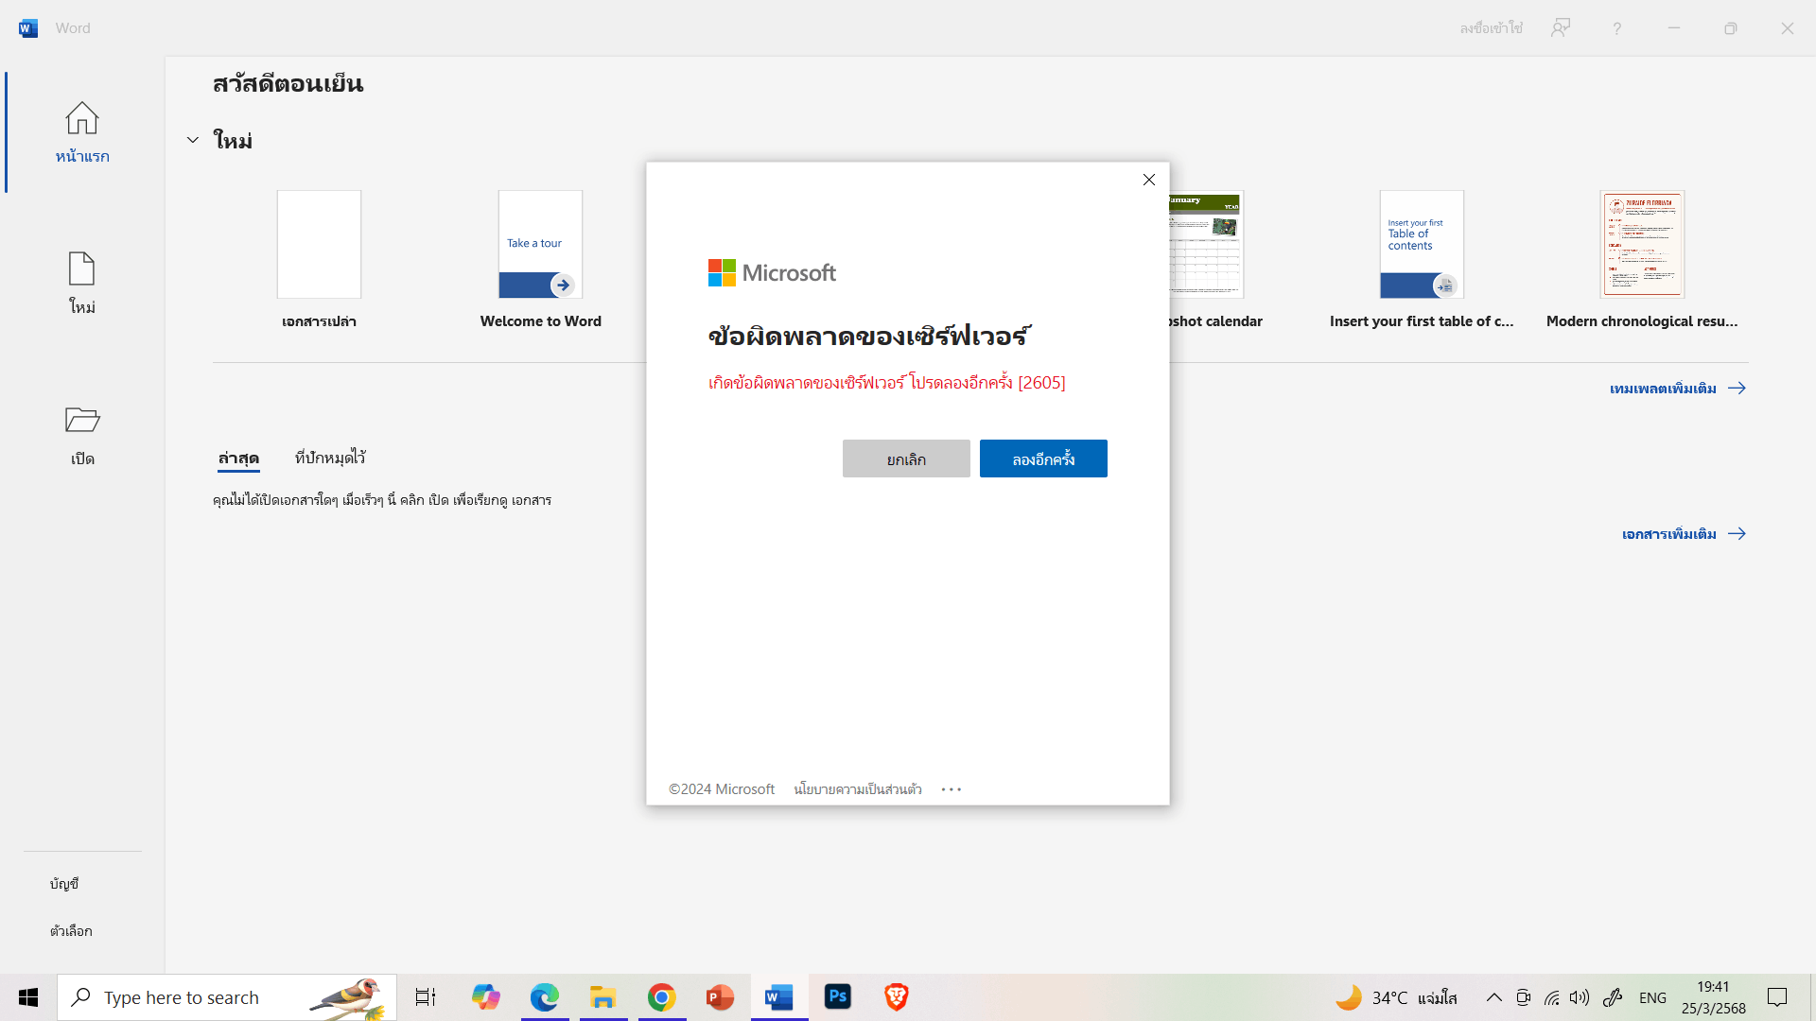Show hidden system tray icons
This screenshot has width=1816, height=1021.
tap(1493, 997)
